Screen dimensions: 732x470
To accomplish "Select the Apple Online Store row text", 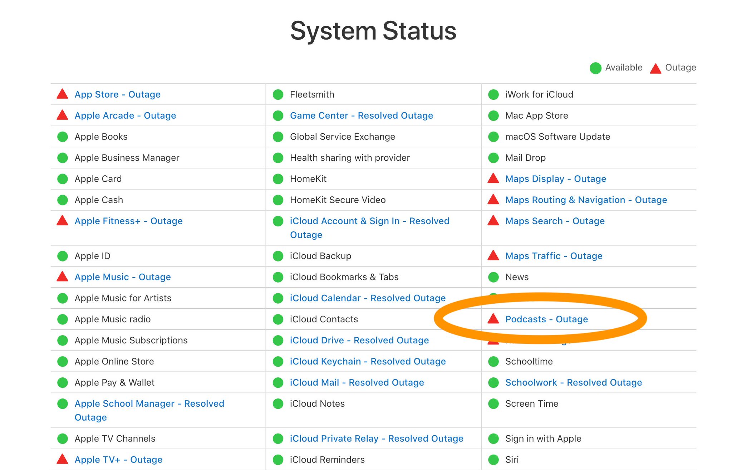I will coord(114,362).
